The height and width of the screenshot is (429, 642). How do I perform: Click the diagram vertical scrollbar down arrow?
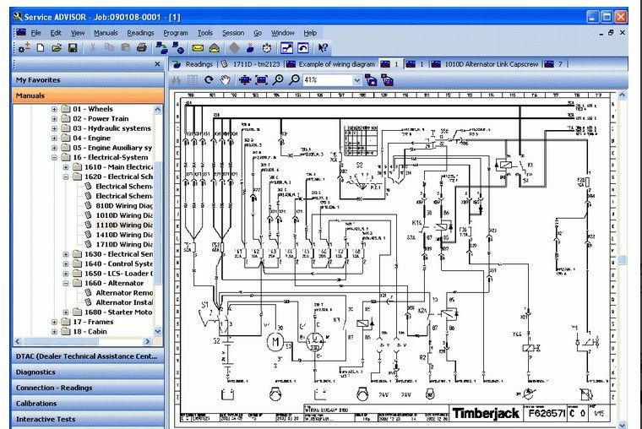point(623,425)
